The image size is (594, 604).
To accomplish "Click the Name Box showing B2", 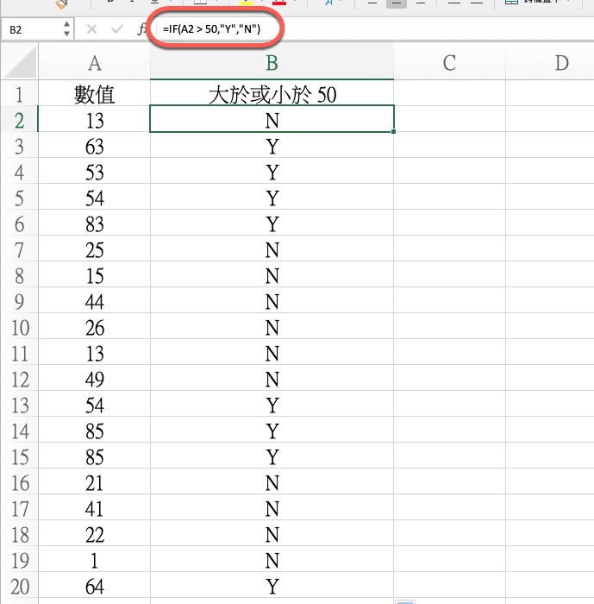I will pos(30,29).
